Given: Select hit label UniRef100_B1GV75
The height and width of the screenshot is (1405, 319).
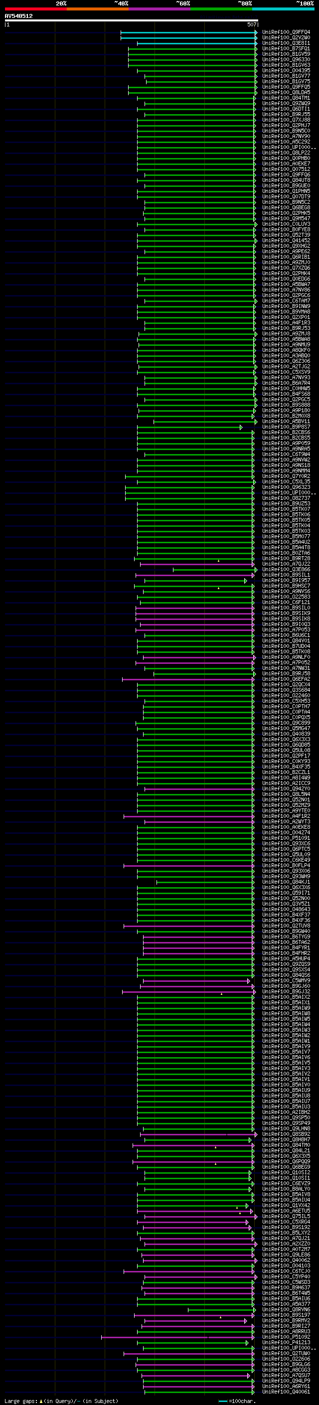Looking at the screenshot, I should point(286,81).
